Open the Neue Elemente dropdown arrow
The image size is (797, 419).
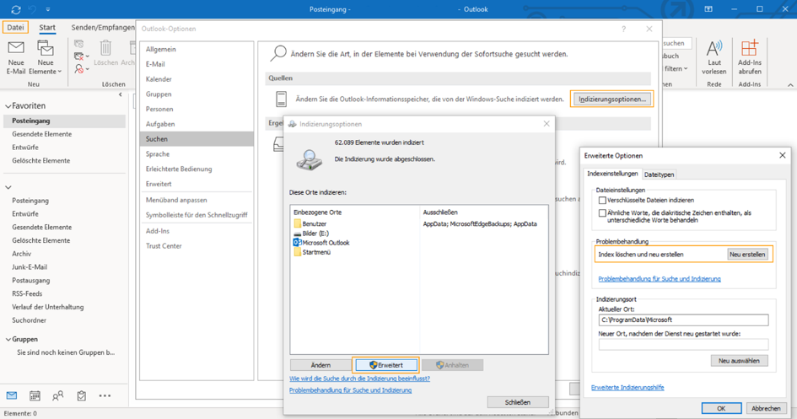point(60,72)
